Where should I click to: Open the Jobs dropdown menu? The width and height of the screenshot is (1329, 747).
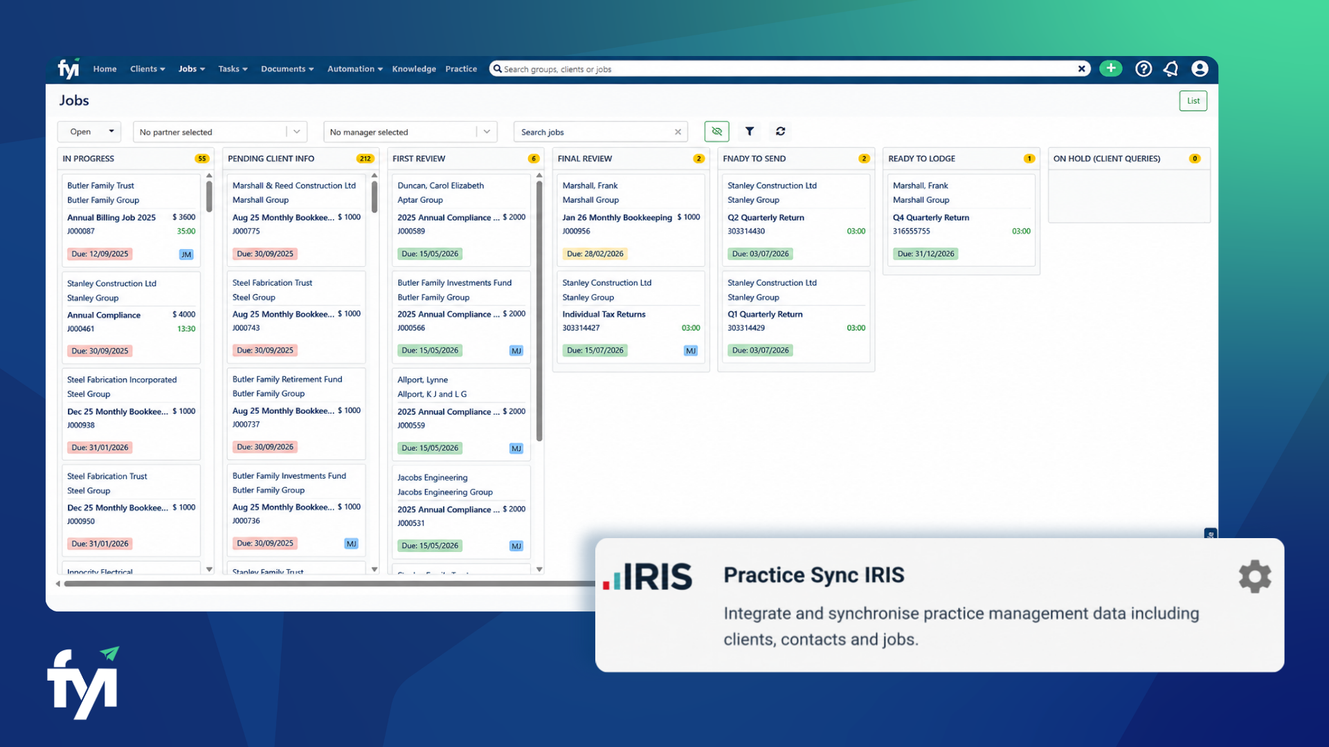192,68
